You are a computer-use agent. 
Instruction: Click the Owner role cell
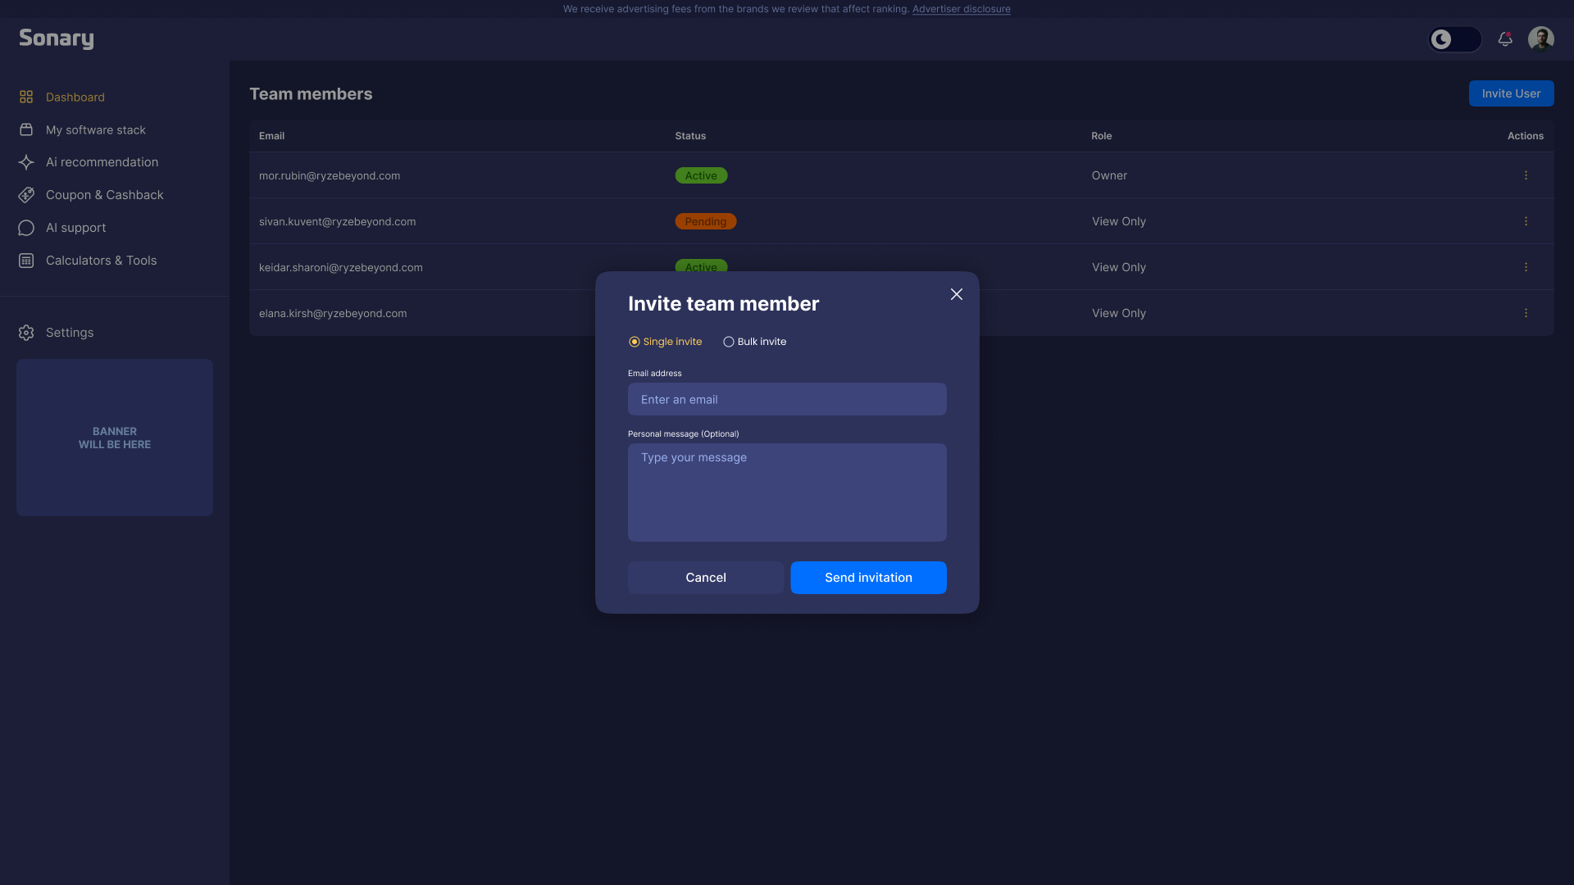click(x=1109, y=175)
